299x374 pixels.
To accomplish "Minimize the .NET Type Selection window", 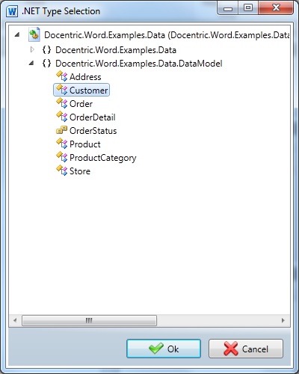I will tap(228, 8).
